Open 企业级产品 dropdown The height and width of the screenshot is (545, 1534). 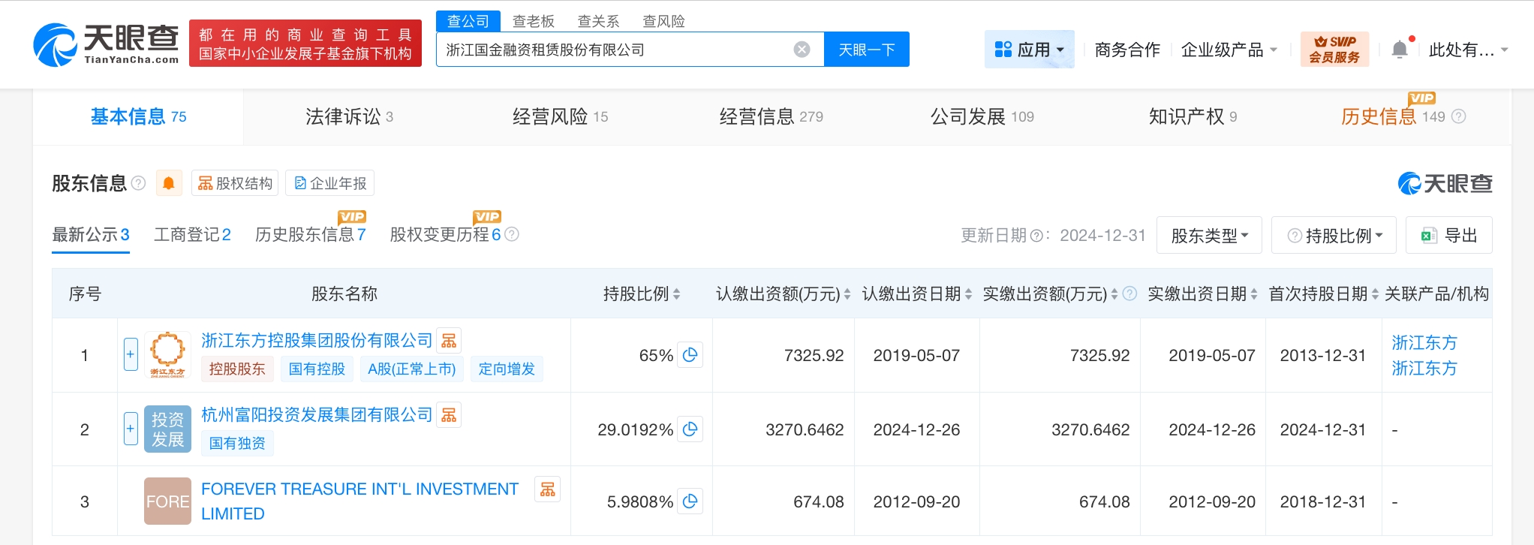[1229, 50]
